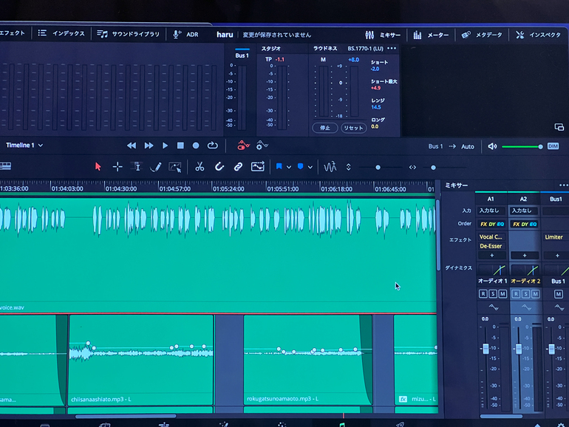Select the pencil edit tool
The width and height of the screenshot is (569, 427).
(x=155, y=167)
